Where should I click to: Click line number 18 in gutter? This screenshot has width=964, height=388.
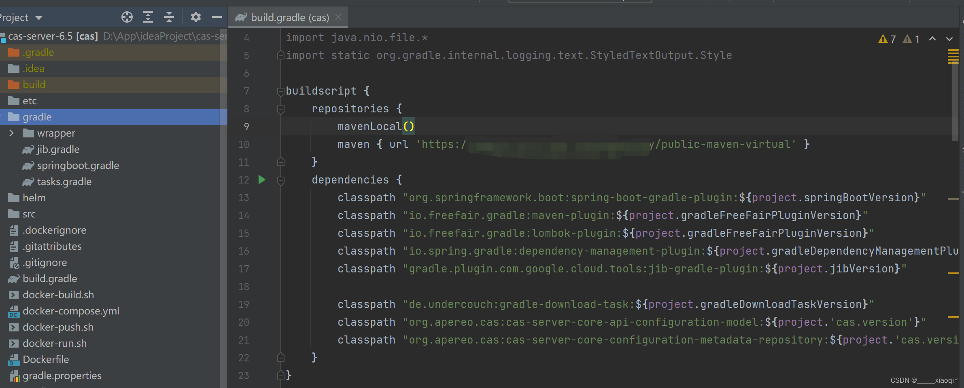coord(244,287)
